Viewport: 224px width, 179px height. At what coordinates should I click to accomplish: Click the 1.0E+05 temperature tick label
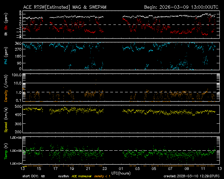pos(15,151)
